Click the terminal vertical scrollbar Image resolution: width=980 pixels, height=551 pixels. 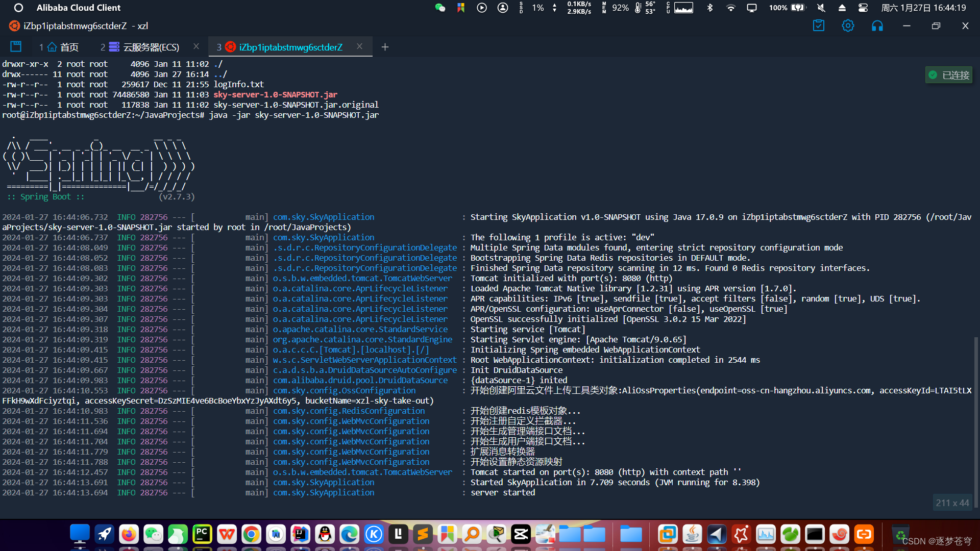coord(976,422)
